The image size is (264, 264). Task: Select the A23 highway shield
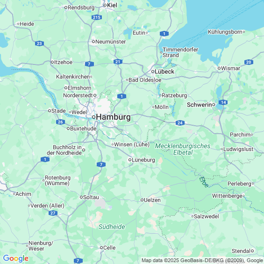[x=39, y=43]
